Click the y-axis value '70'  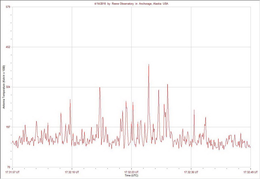pos(9,167)
